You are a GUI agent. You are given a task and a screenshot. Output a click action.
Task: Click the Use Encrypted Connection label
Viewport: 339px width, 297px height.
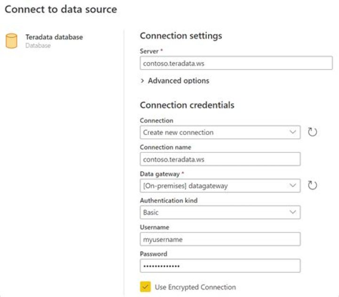pos(195,287)
